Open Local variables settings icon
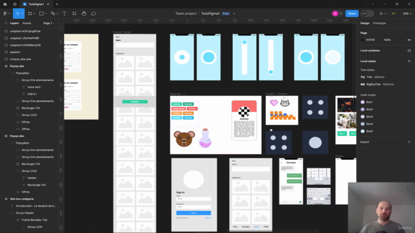The width and height of the screenshot is (415, 233). (x=409, y=50)
